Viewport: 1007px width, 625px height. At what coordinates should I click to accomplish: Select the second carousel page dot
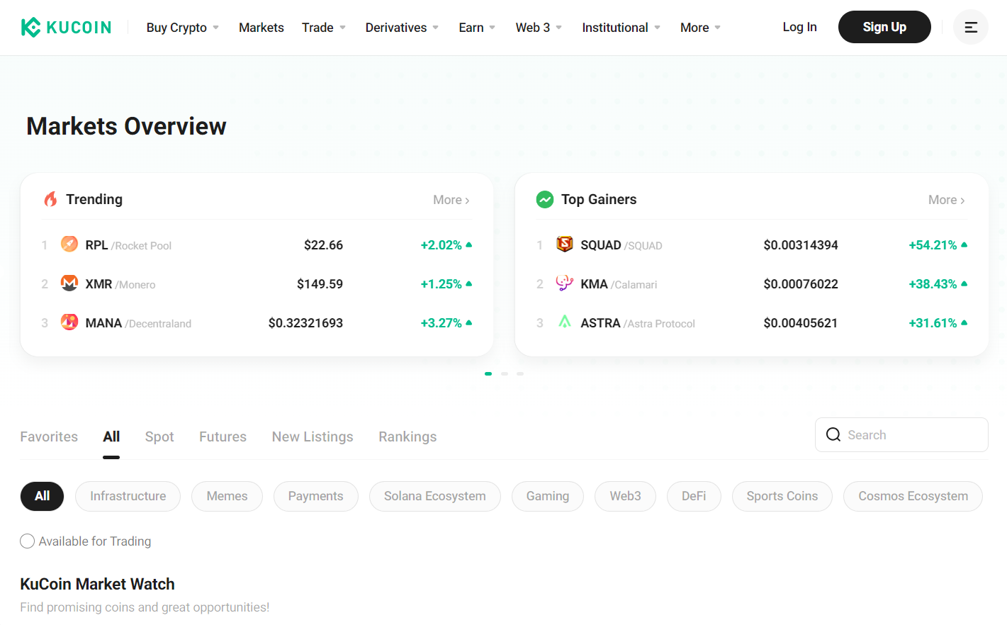tap(505, 373)
